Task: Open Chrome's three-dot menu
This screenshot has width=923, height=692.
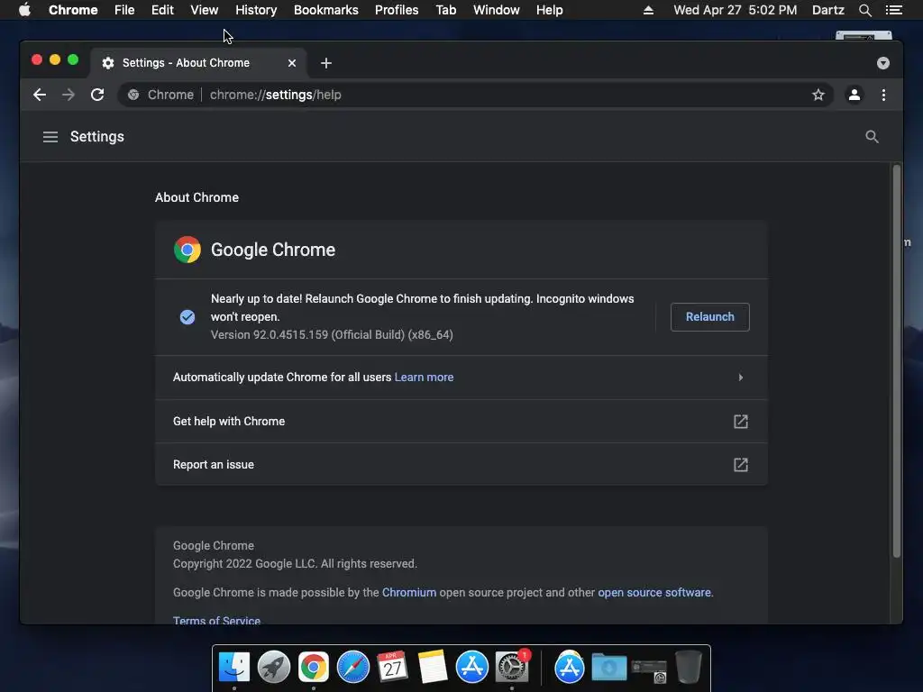Action: click(x=883, y=95)
